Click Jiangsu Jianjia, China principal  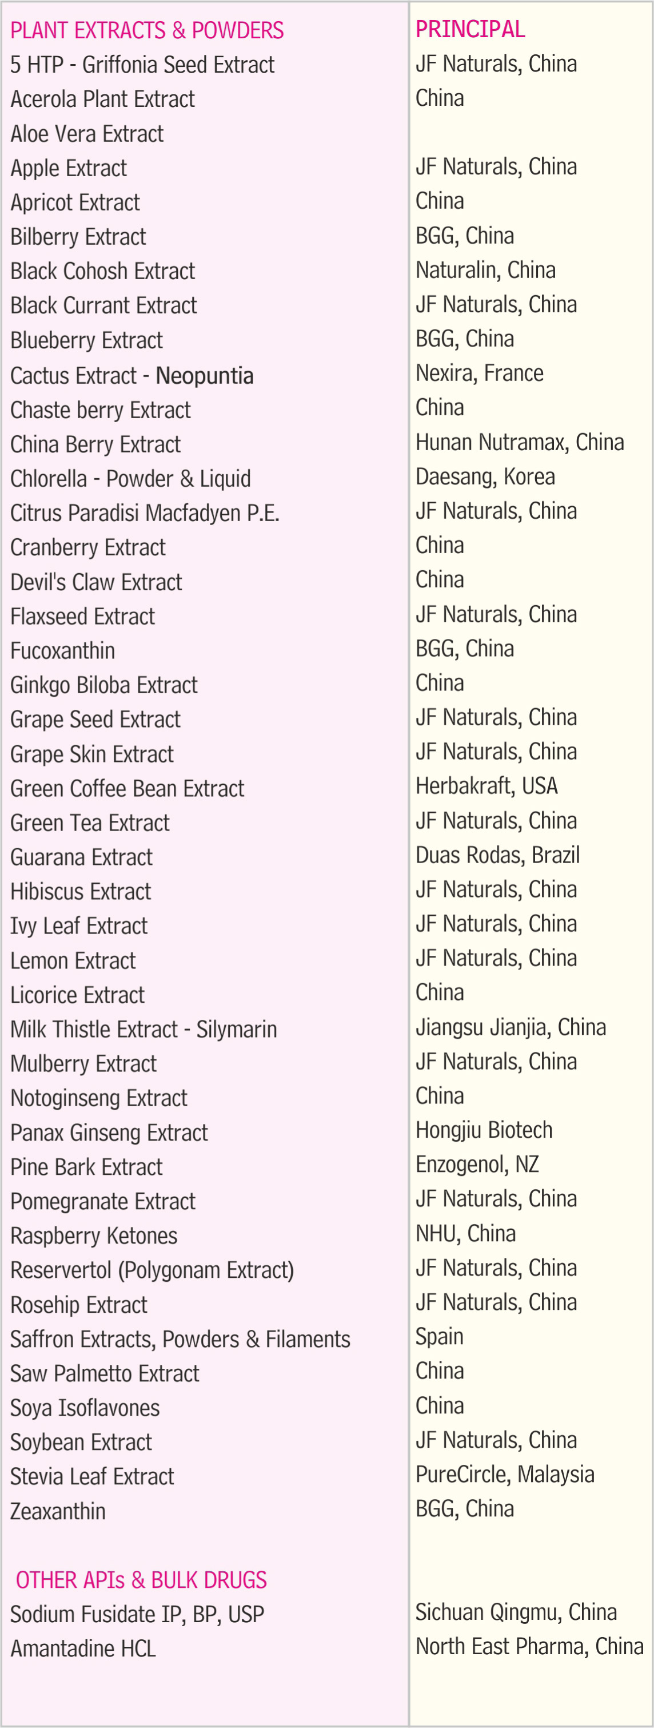(511, 1028)
